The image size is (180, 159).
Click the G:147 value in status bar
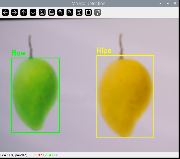pyautogui.click(x=48, y=155)
